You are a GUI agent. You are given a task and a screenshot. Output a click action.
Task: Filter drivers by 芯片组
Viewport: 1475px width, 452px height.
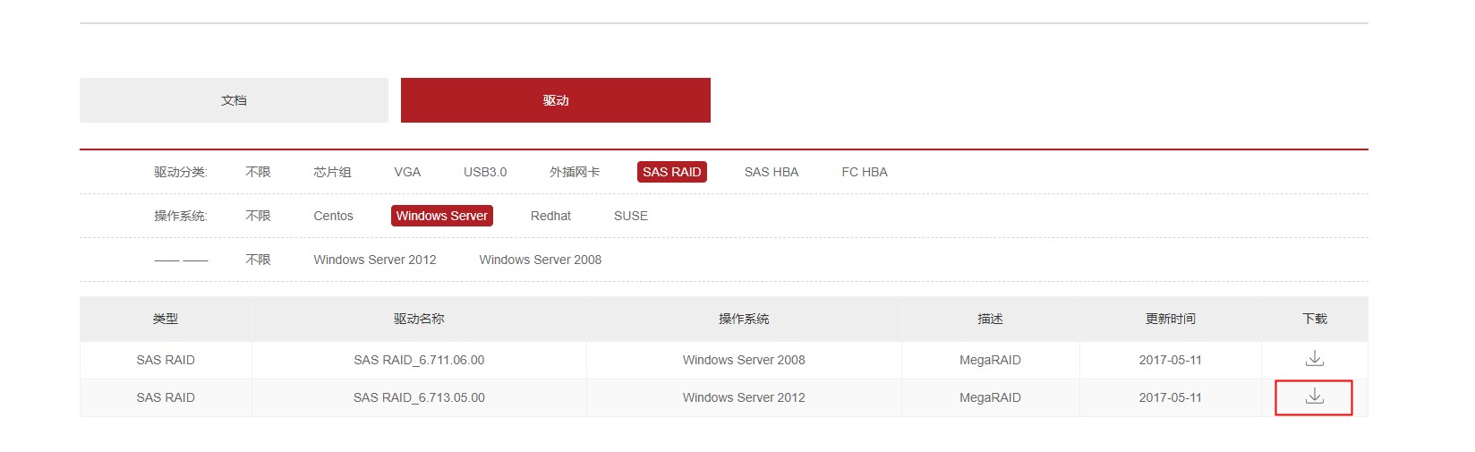click(332, 172)
